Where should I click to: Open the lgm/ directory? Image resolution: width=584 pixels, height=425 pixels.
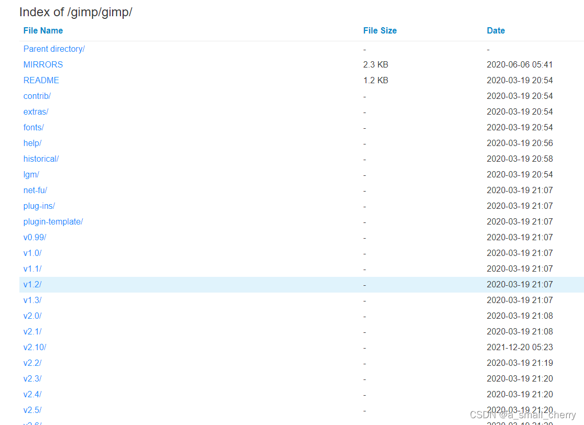pos(31,174)
